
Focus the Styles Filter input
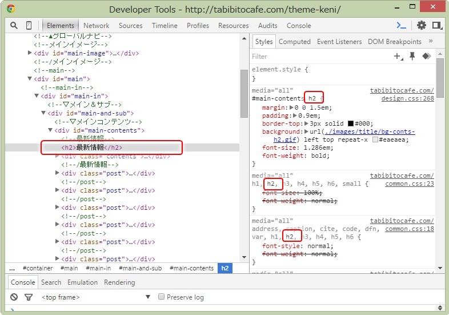(320, 57)
